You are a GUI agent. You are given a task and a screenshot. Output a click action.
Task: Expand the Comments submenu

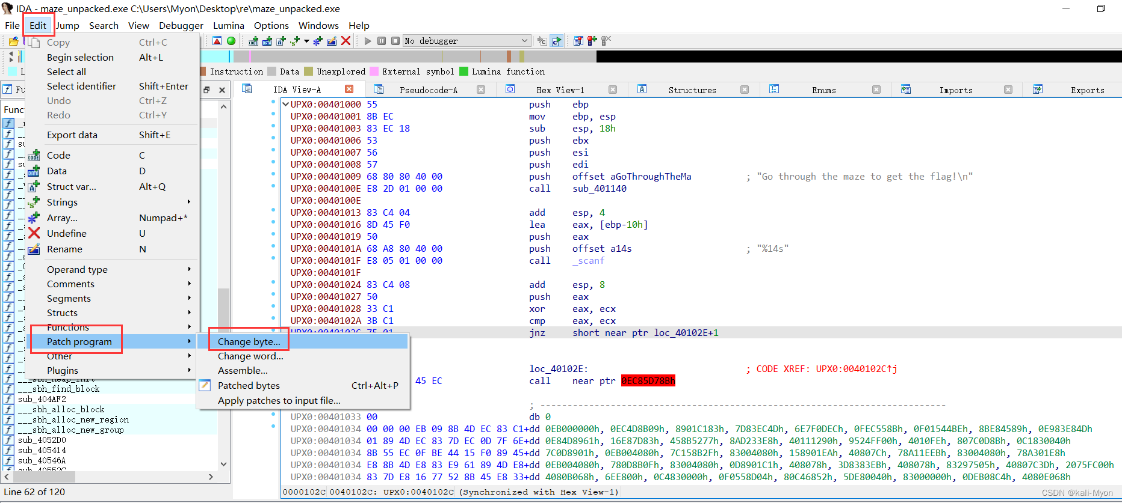113,284
